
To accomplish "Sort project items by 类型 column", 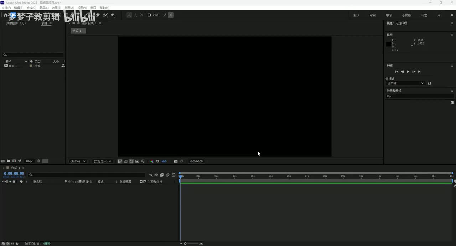I will pos(37,61).
